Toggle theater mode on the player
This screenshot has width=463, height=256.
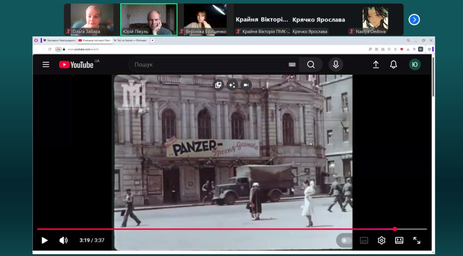(399, 240)
